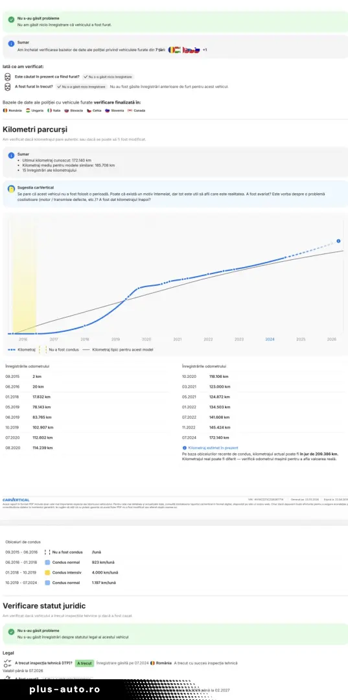Click the yellow "Condus intensiv" color swatch
Screen dimensions: 348x700
(47, 572)
